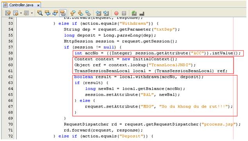Image resolution: width=248 pixels, height=141 pixels.
Task: Click the else keyword on line 66
Action: coord(85,100)
